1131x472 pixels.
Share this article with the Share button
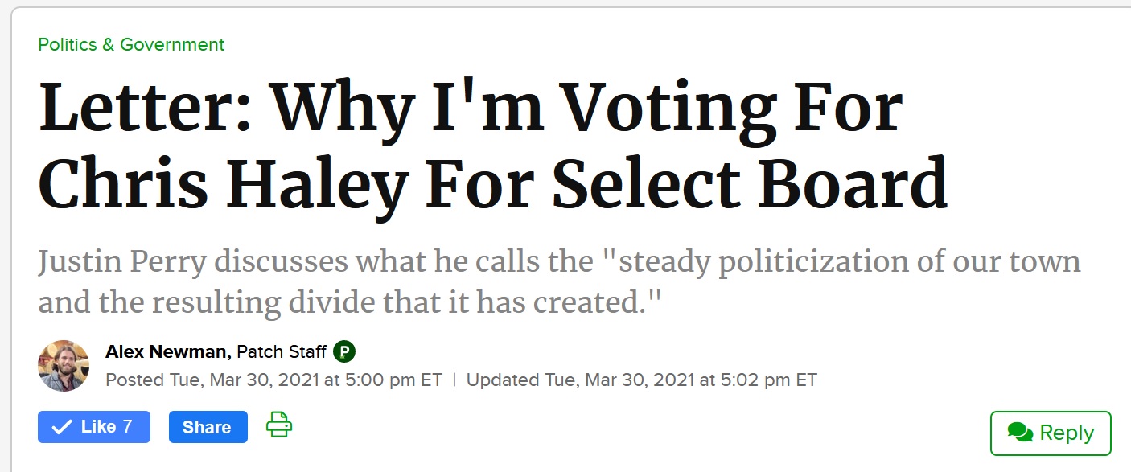tap(208, 427)
